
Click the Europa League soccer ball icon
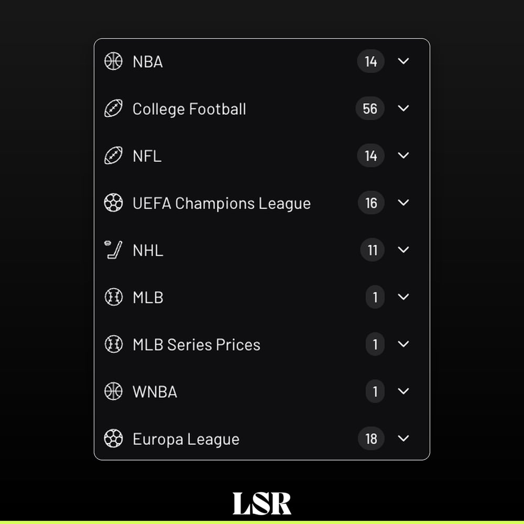[x=113, y=438]
